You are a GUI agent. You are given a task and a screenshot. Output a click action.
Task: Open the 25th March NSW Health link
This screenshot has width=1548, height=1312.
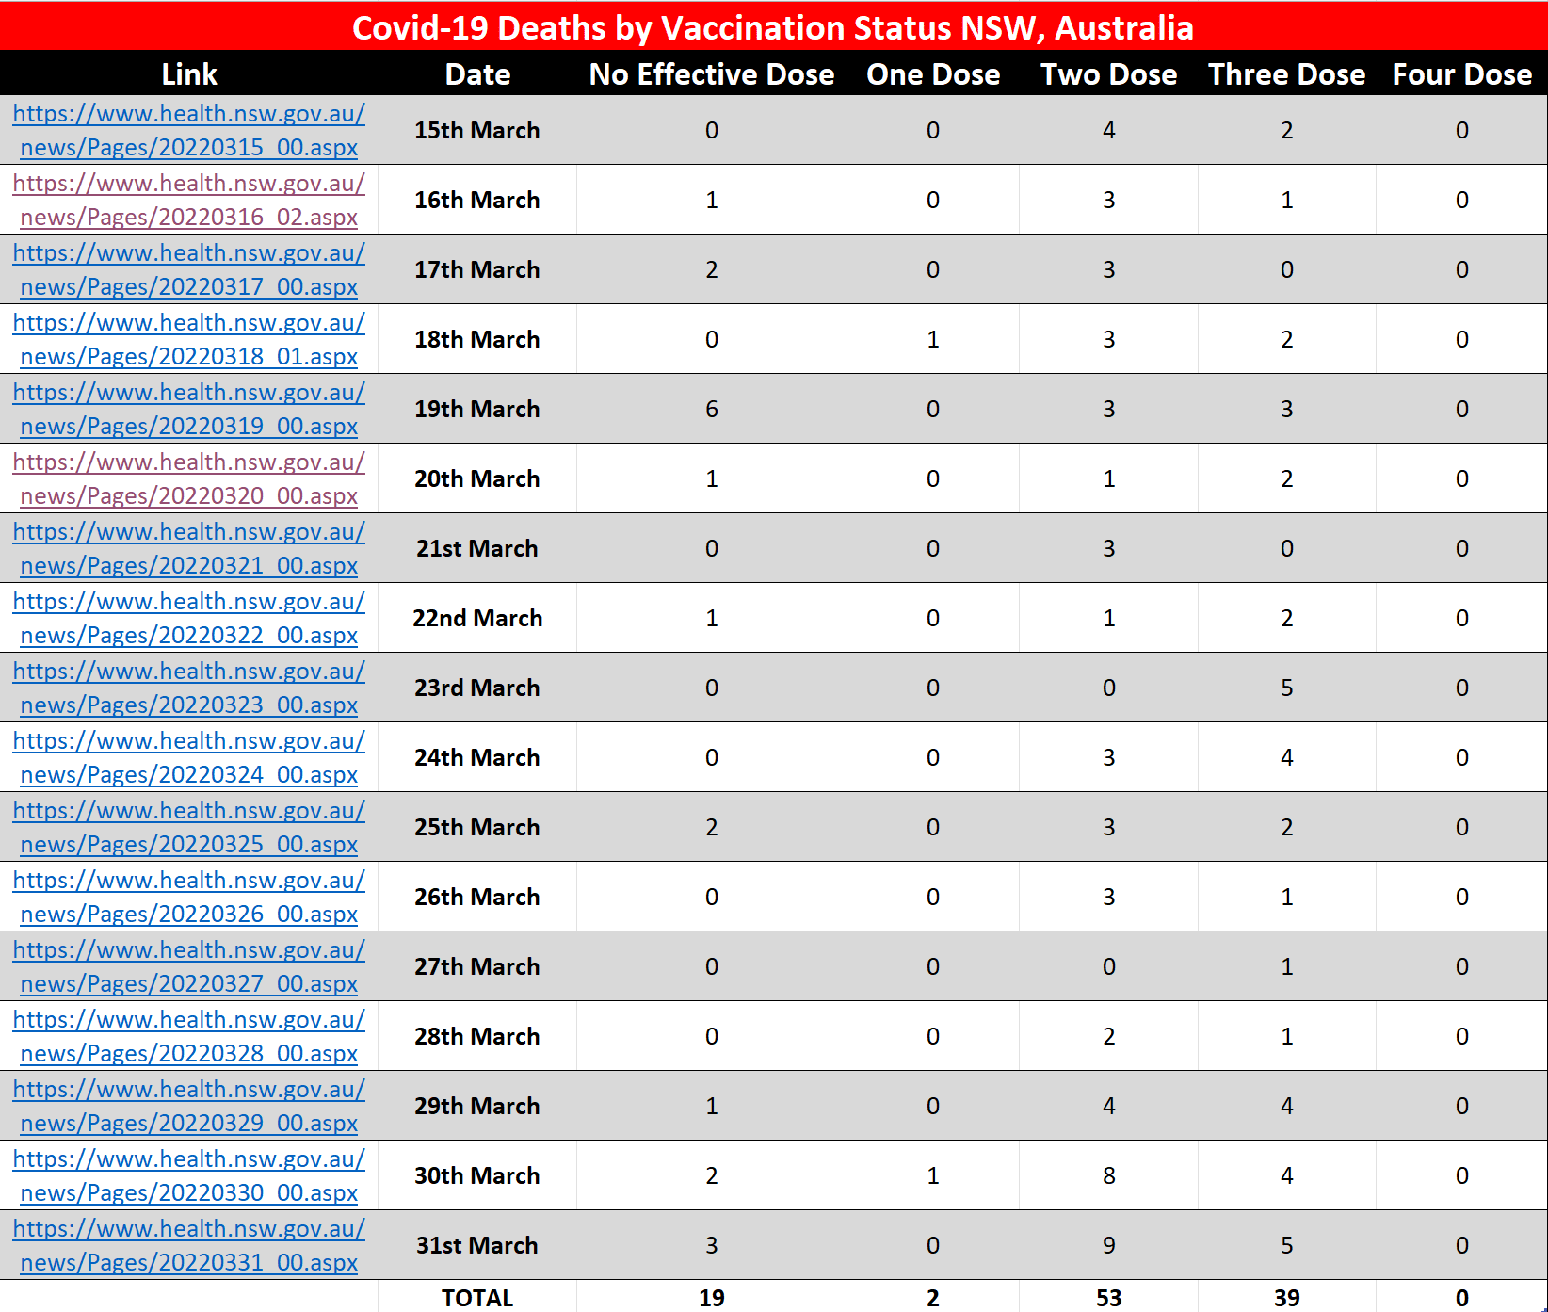tap(189, 827)
